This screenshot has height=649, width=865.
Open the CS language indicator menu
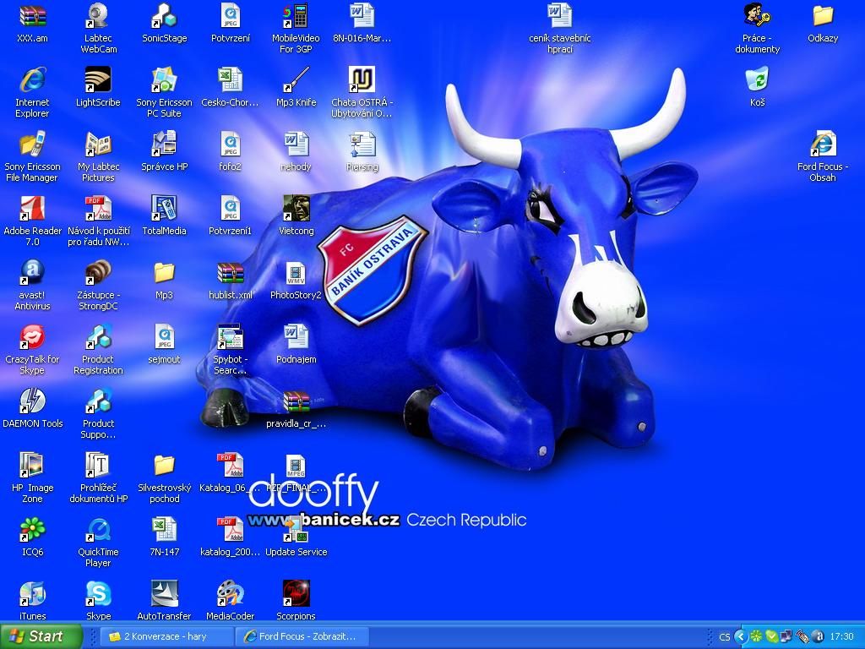pyautogui.click(x=725, y=636)
